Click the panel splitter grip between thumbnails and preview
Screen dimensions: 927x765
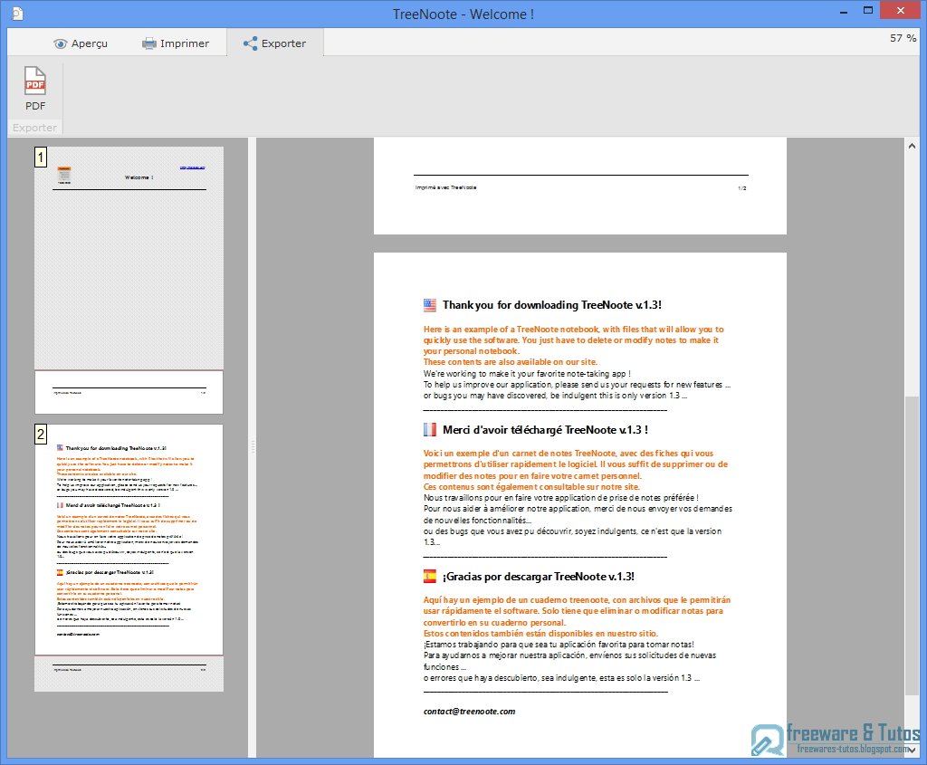pos(253,447)
